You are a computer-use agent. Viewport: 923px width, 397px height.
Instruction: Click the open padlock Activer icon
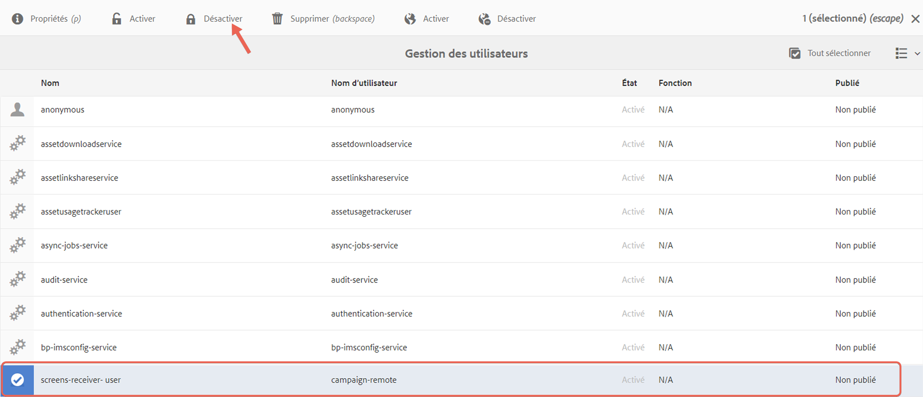[116, 18]
